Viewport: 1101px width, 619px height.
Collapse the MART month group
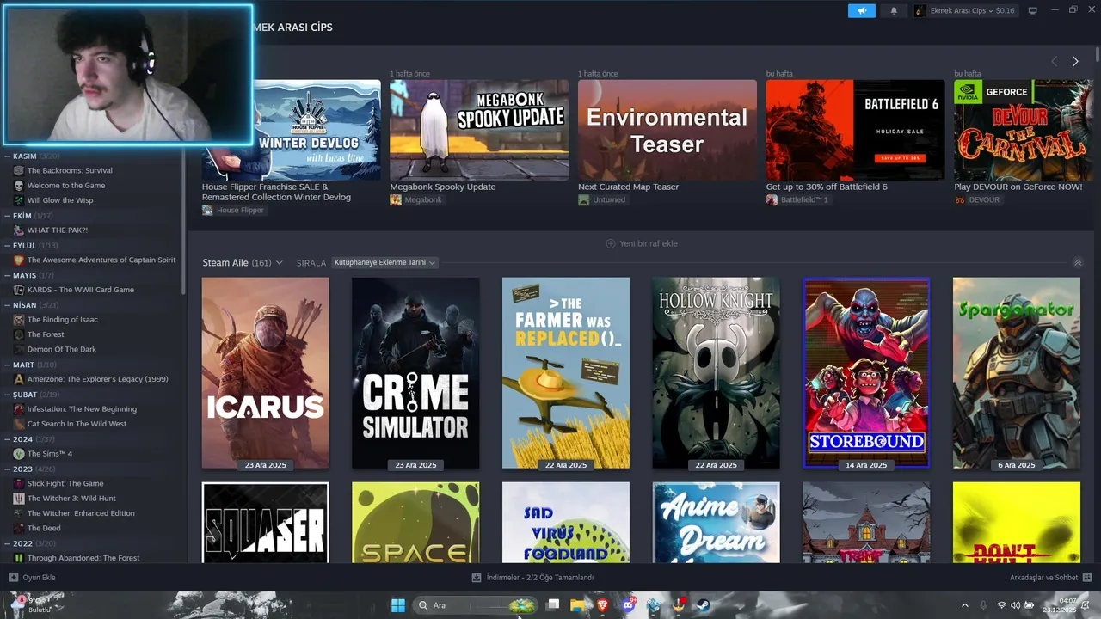[x=7, y=365]
